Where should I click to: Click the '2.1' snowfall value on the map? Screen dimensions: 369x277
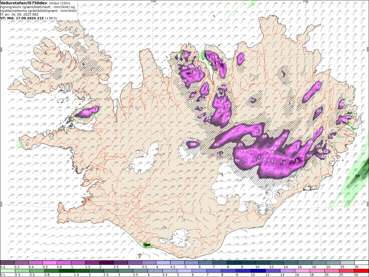(210, 57)
